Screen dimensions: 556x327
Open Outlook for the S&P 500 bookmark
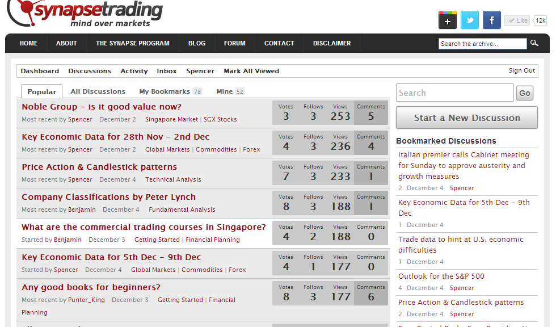(x=441, y=276)
